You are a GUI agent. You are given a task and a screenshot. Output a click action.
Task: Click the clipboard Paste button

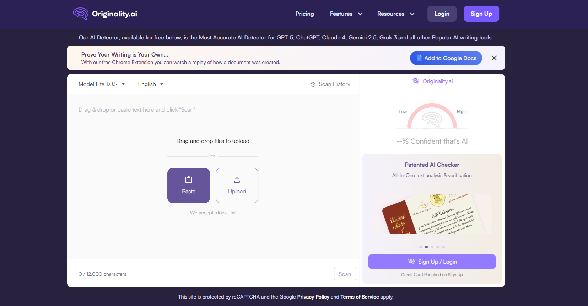189,186
